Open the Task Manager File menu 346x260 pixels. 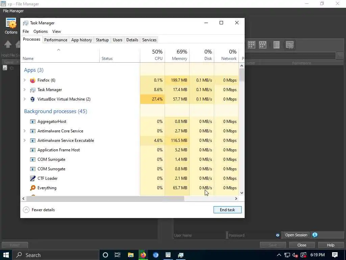[26, 31]
